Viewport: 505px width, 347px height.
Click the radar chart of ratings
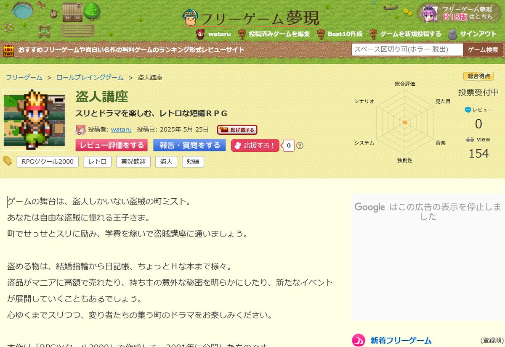coord(404,122)
